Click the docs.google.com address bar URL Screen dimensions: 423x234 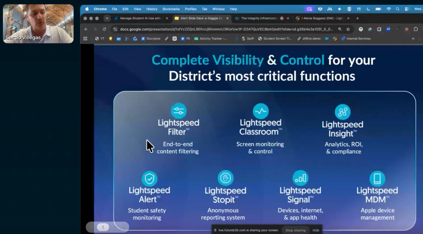[227, 29]
